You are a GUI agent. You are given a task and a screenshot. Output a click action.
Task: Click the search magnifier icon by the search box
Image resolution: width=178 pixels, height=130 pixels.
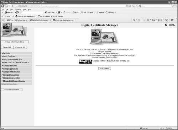[x=174, y=6]
